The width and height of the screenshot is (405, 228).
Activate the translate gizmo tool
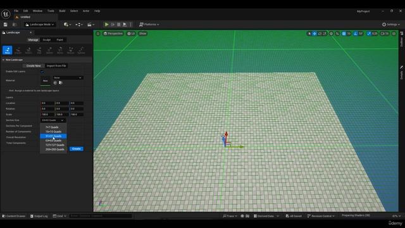click(x=315, y=34)
